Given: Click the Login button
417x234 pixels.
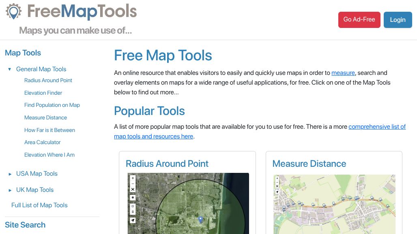Looking at the screenshot, I should pos(398,19).
